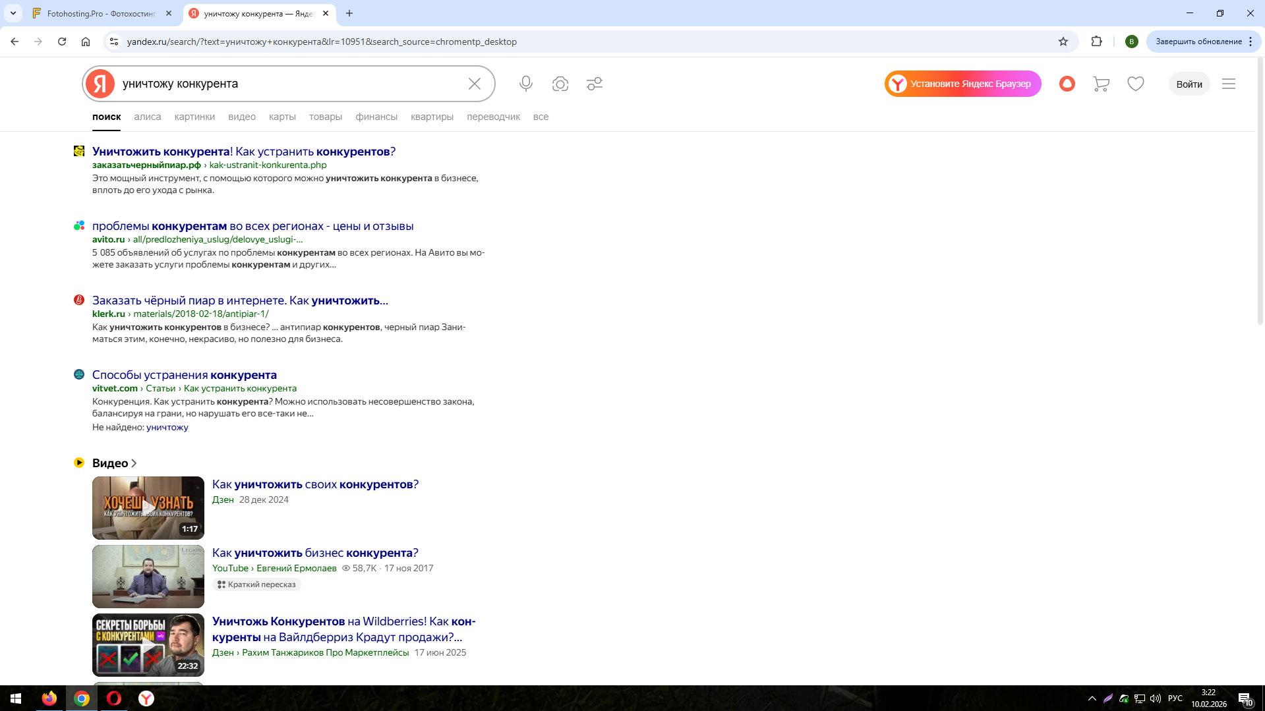View site information icon in address bar
Viewport: 1265px width, 711px height.
click(114, 42)
